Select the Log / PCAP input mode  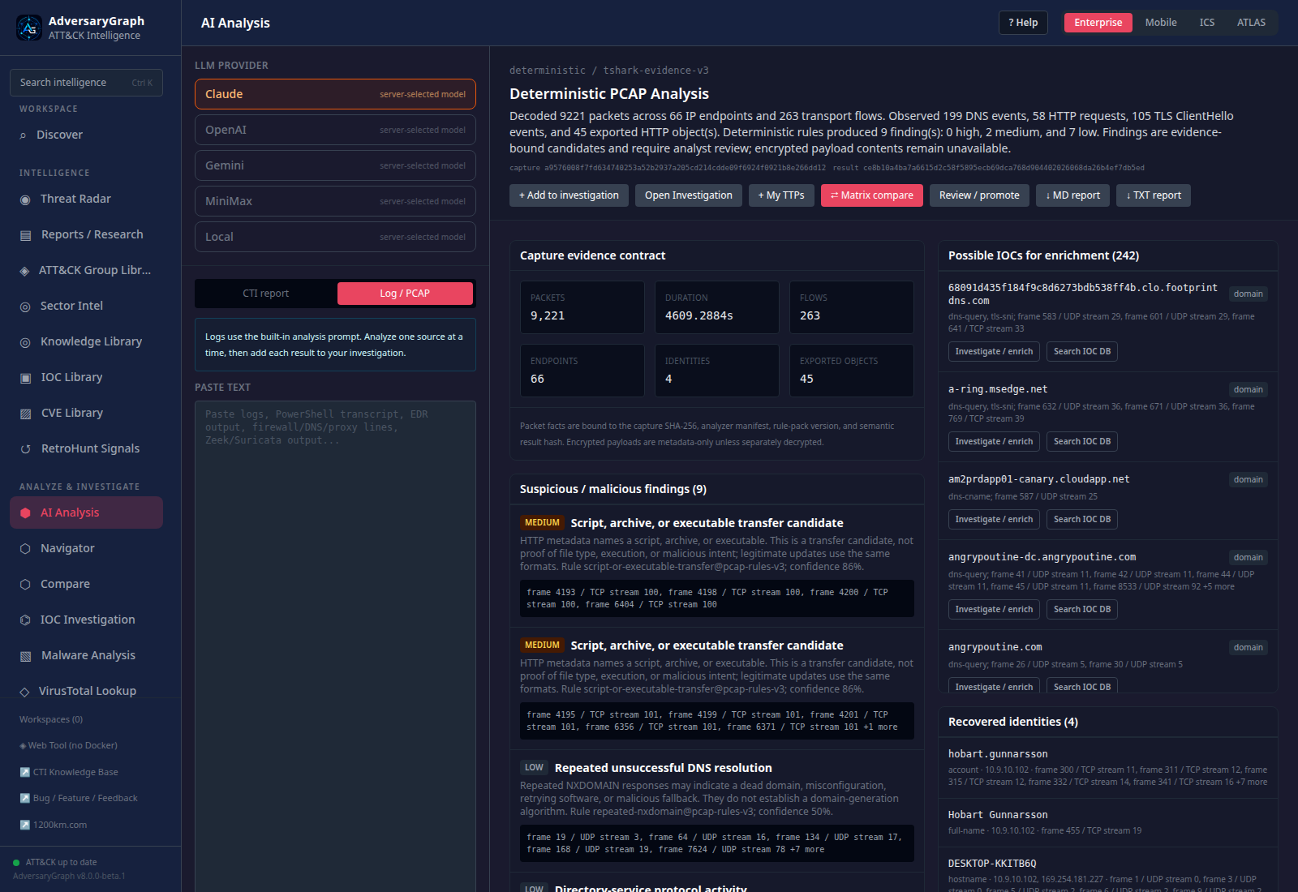(405, 294)
